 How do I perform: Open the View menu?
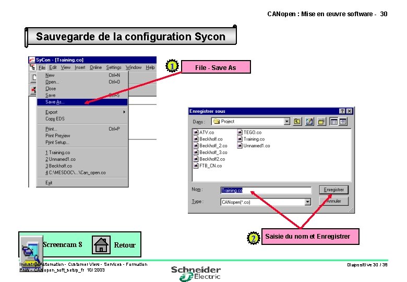66,67
